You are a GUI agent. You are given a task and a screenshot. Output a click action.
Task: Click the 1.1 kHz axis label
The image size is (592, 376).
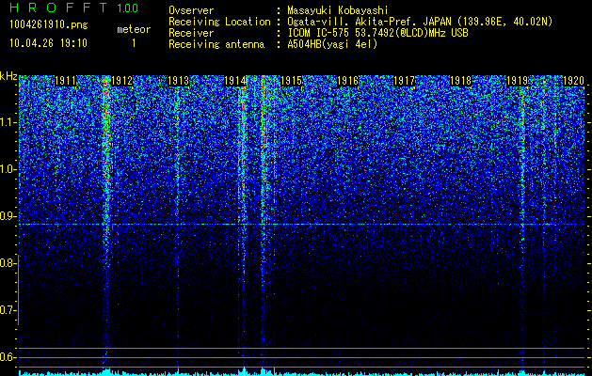[8, 122]
